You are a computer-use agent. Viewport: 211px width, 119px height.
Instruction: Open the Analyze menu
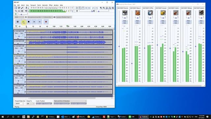(56, 5)
